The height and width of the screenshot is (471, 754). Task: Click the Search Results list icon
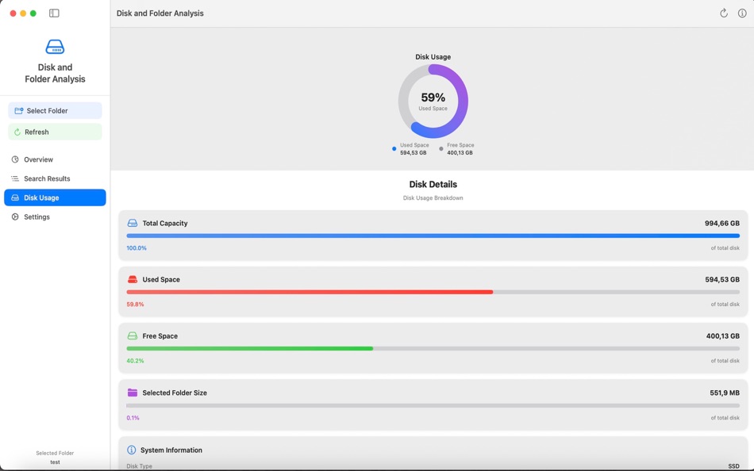[x=15, y=178]
